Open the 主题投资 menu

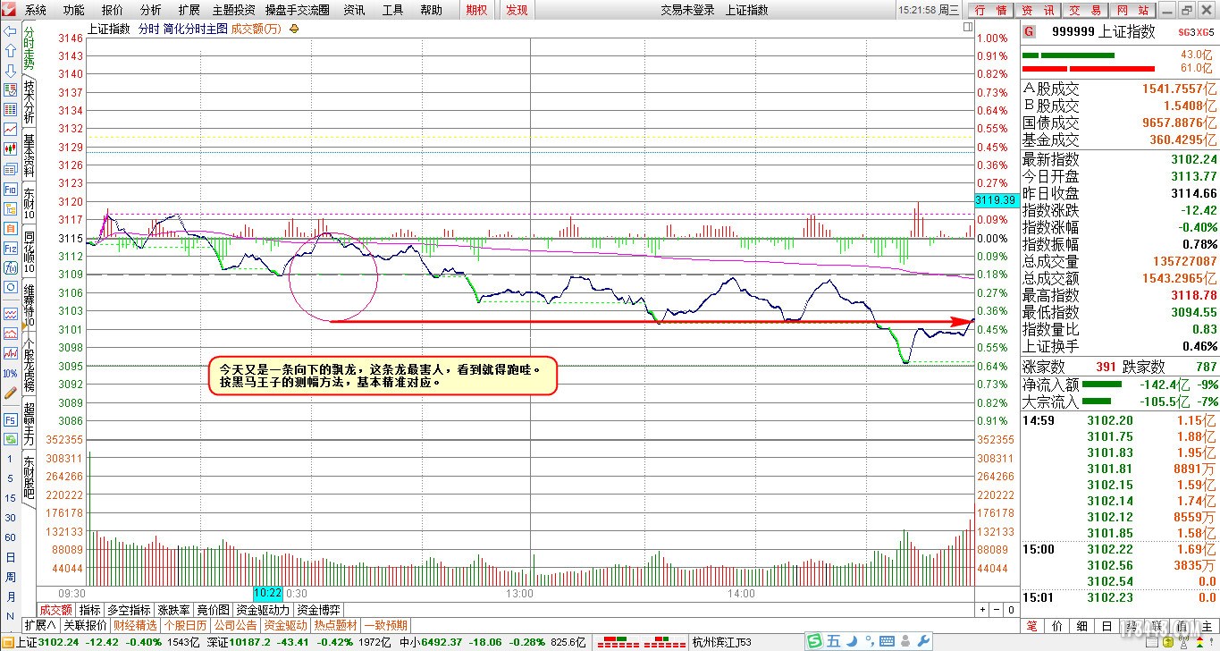[233, 10]
